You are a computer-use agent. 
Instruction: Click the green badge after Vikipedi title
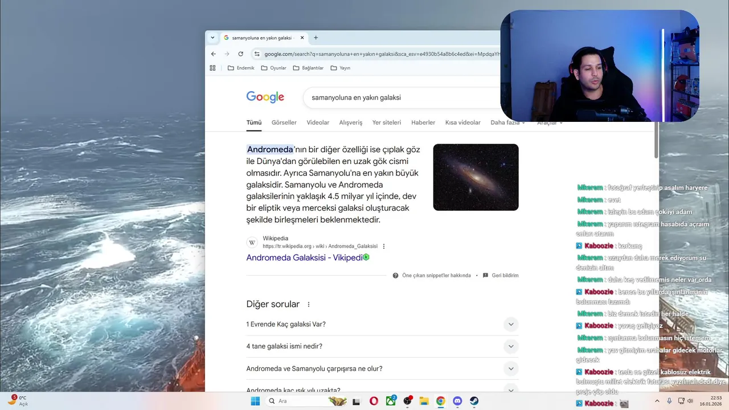[x=366, y=257]
